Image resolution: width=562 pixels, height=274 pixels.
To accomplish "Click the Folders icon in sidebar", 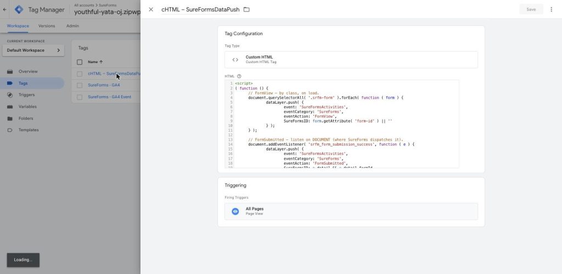I will (10, 119).
